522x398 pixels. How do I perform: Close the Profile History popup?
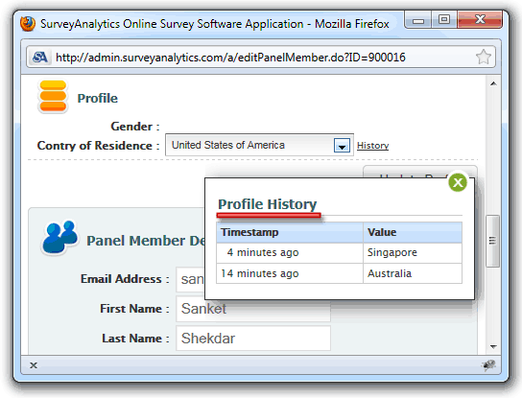pos(458,182)
